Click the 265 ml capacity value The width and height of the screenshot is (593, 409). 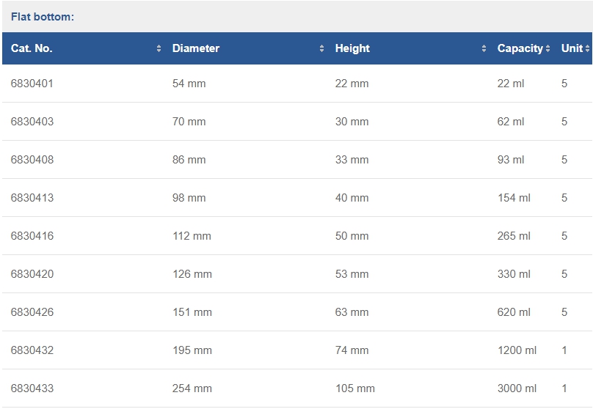click(514, 236)
